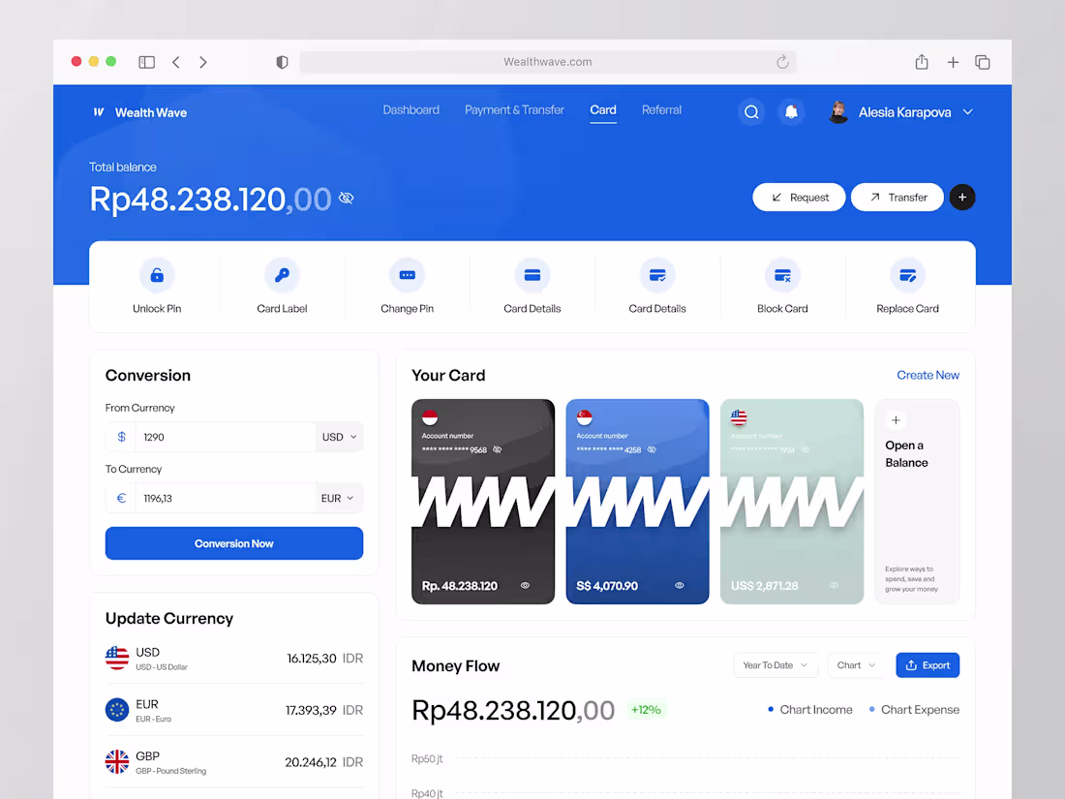Click the black plus button near Transfer
The height and width of the screenshot is (799, 1065).
(x=961, y=197)
